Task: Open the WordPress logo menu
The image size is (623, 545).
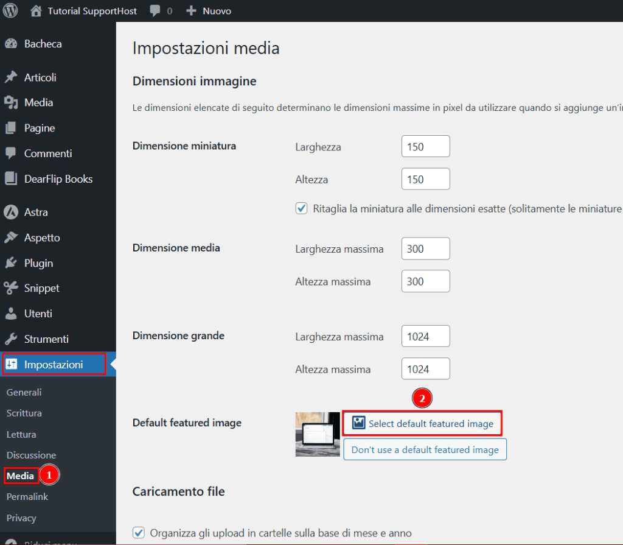Action: pyautogui.click(x=10, y=10)
